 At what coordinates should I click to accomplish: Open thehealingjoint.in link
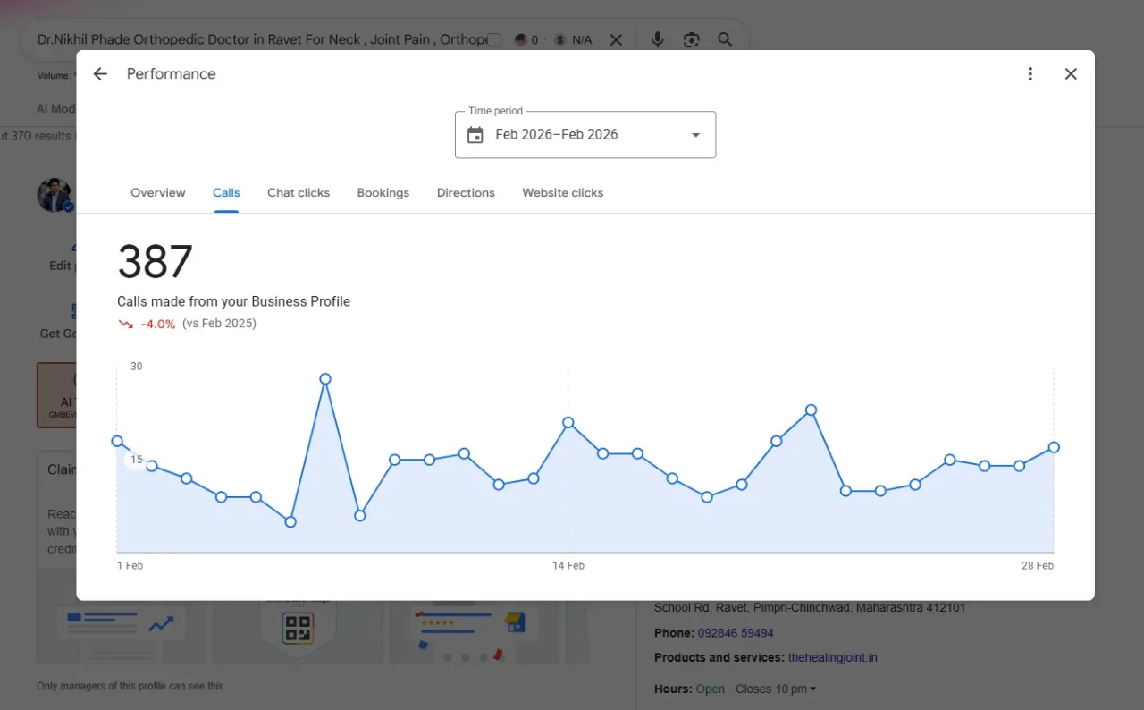click(x=833, y=658)
